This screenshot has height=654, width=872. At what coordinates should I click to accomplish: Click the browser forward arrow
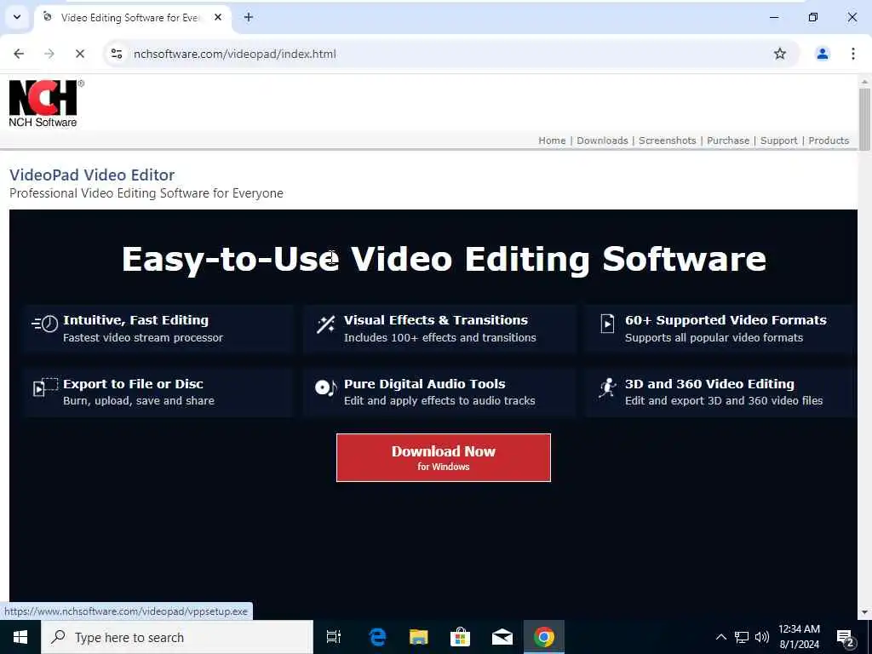click(49, 54)
